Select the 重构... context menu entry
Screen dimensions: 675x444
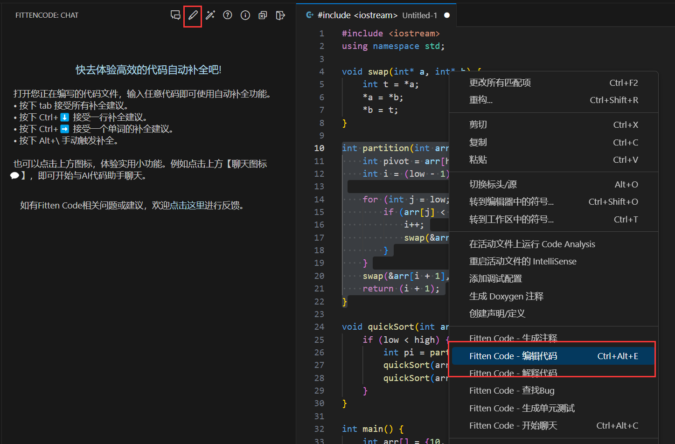(554, 100)
